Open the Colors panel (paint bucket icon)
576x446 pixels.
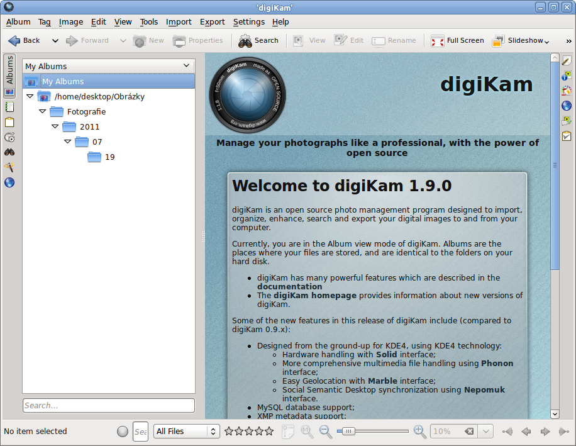click(x=567, y=91)
